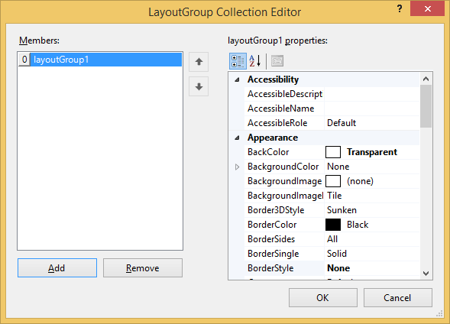Click the BackgroundImage property name

pos(285,181)
